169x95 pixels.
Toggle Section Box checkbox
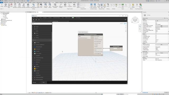tap(156, 42)
